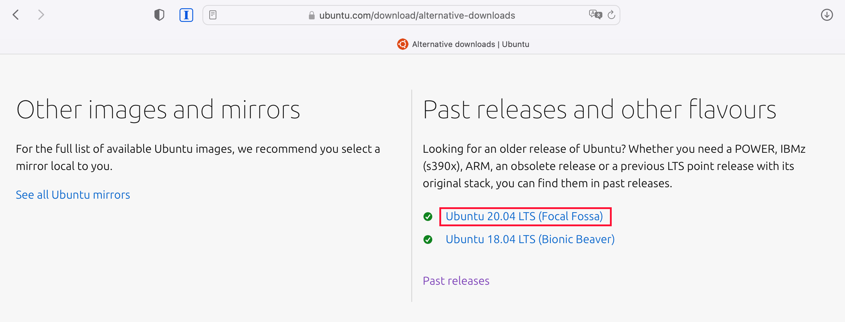This screenshot has width=845, height=322.
Task: Show the downloads list
Action: tap(827, 15)
